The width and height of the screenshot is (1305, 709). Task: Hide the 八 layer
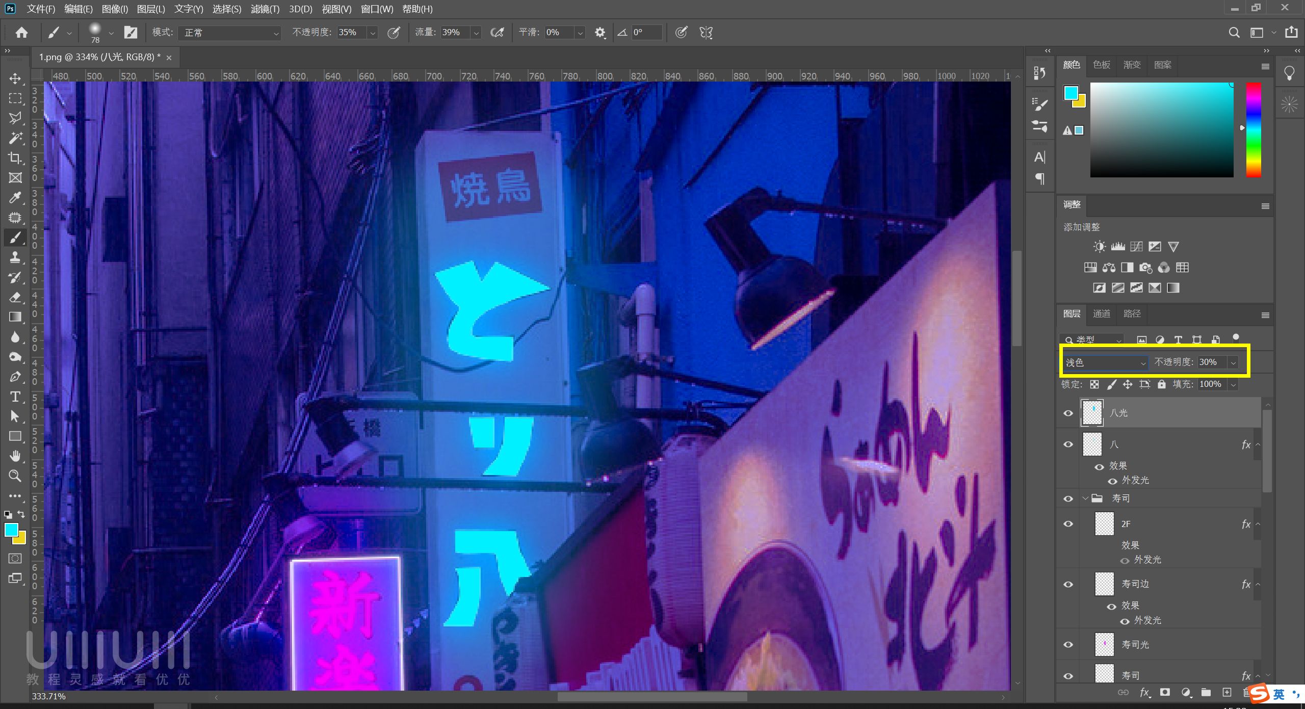[x=1068, y=444]
